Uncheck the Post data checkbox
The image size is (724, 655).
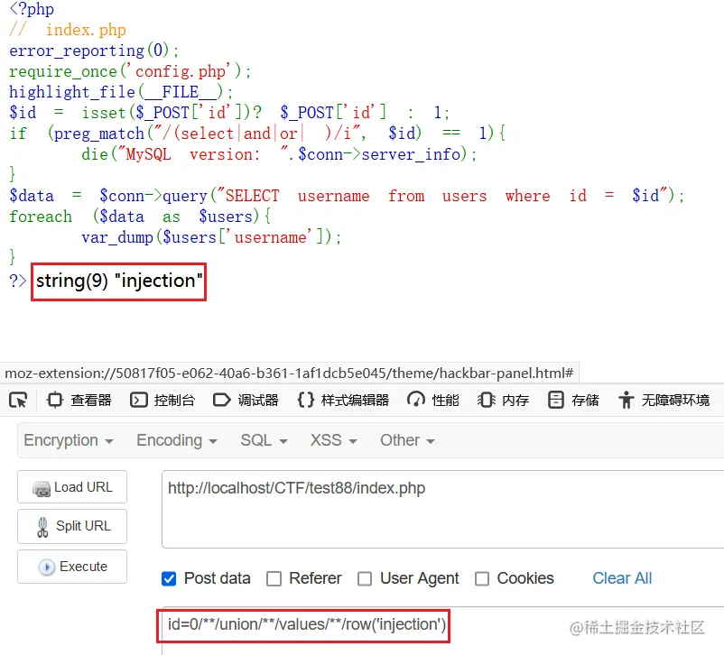[169, 578]
